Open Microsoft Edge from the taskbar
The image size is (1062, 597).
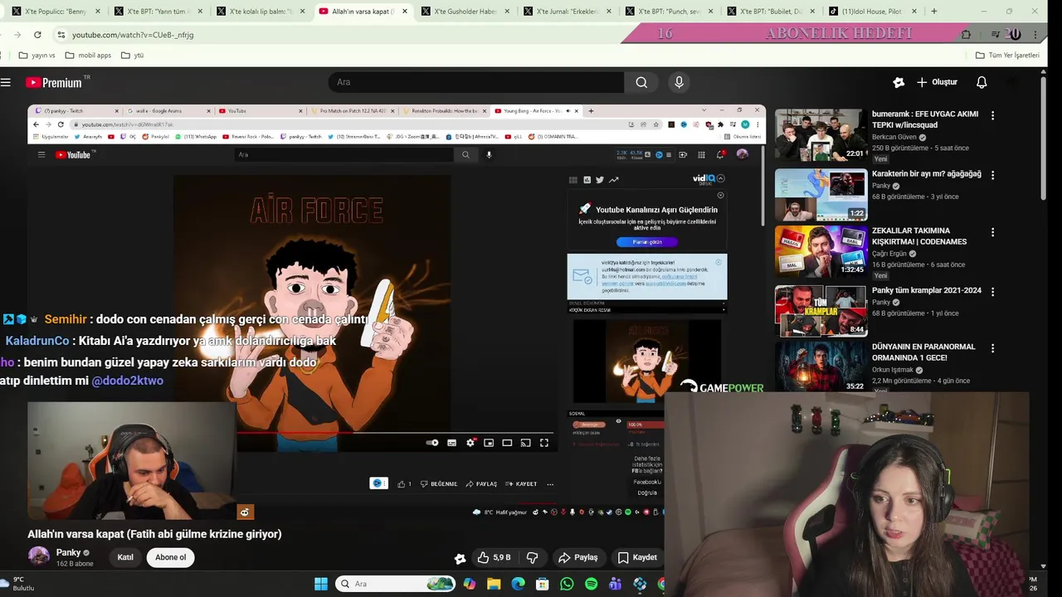pos(518,584)
